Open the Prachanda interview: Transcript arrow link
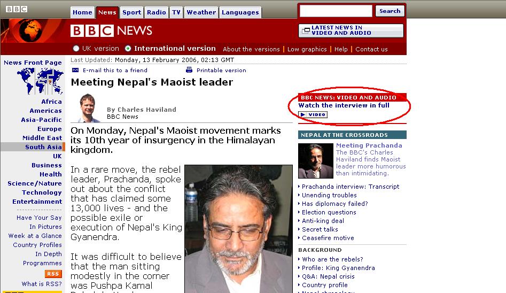 [351, 187]
